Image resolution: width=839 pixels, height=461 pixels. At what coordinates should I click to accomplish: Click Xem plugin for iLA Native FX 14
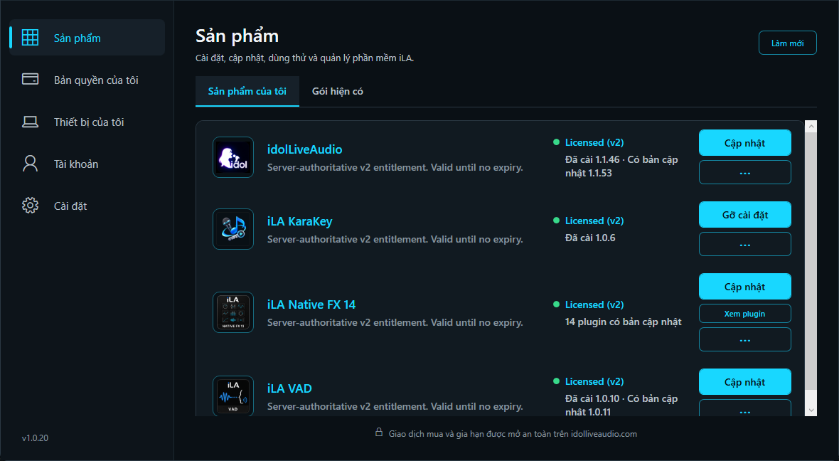coord(745,314)
